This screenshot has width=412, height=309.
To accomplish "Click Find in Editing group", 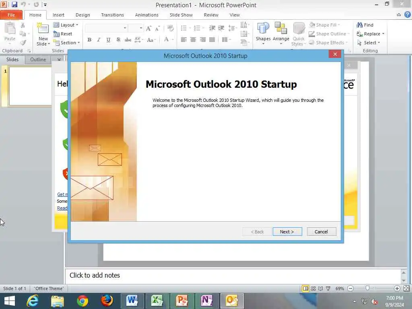I will tap(365, 25).
